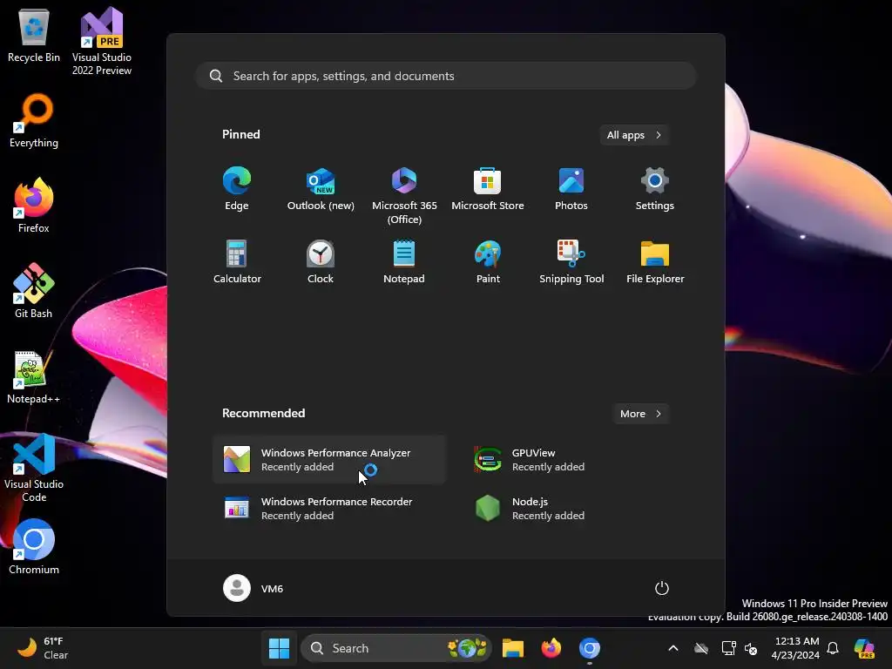892x669 pixels.
Task: Click the power button in the Start menu
Action: [662, 588]
